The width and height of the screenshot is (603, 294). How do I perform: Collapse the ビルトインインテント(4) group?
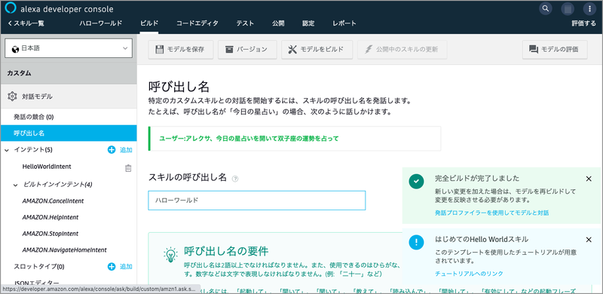[x=15, y=185]
